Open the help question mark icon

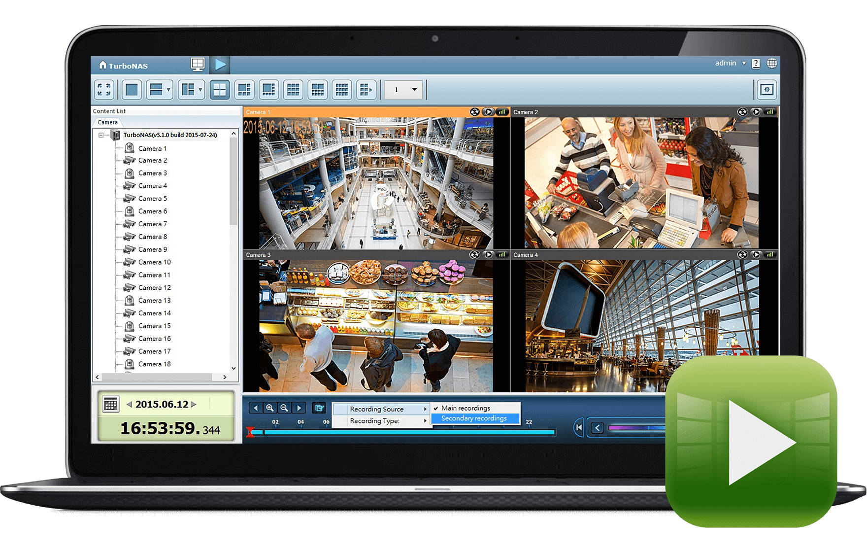tap(756, 64)
